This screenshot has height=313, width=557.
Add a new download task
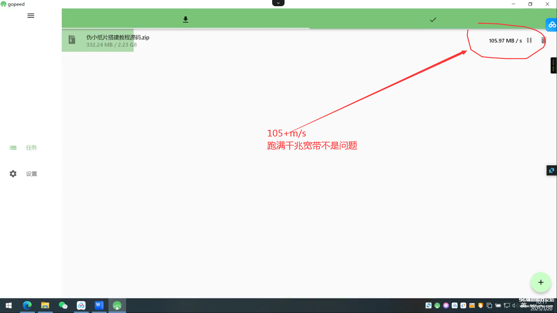(x=541, y=282)
